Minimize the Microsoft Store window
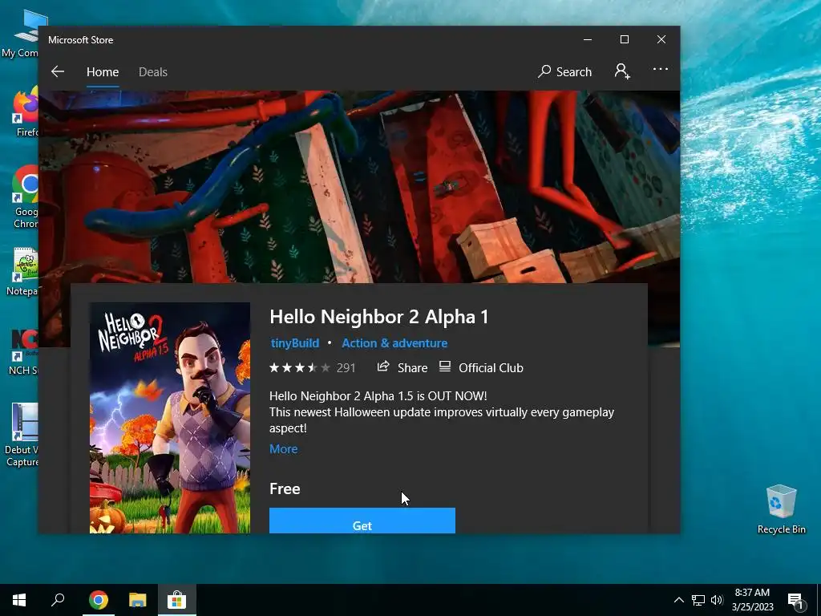821x616 pixels. click(588, 40)
